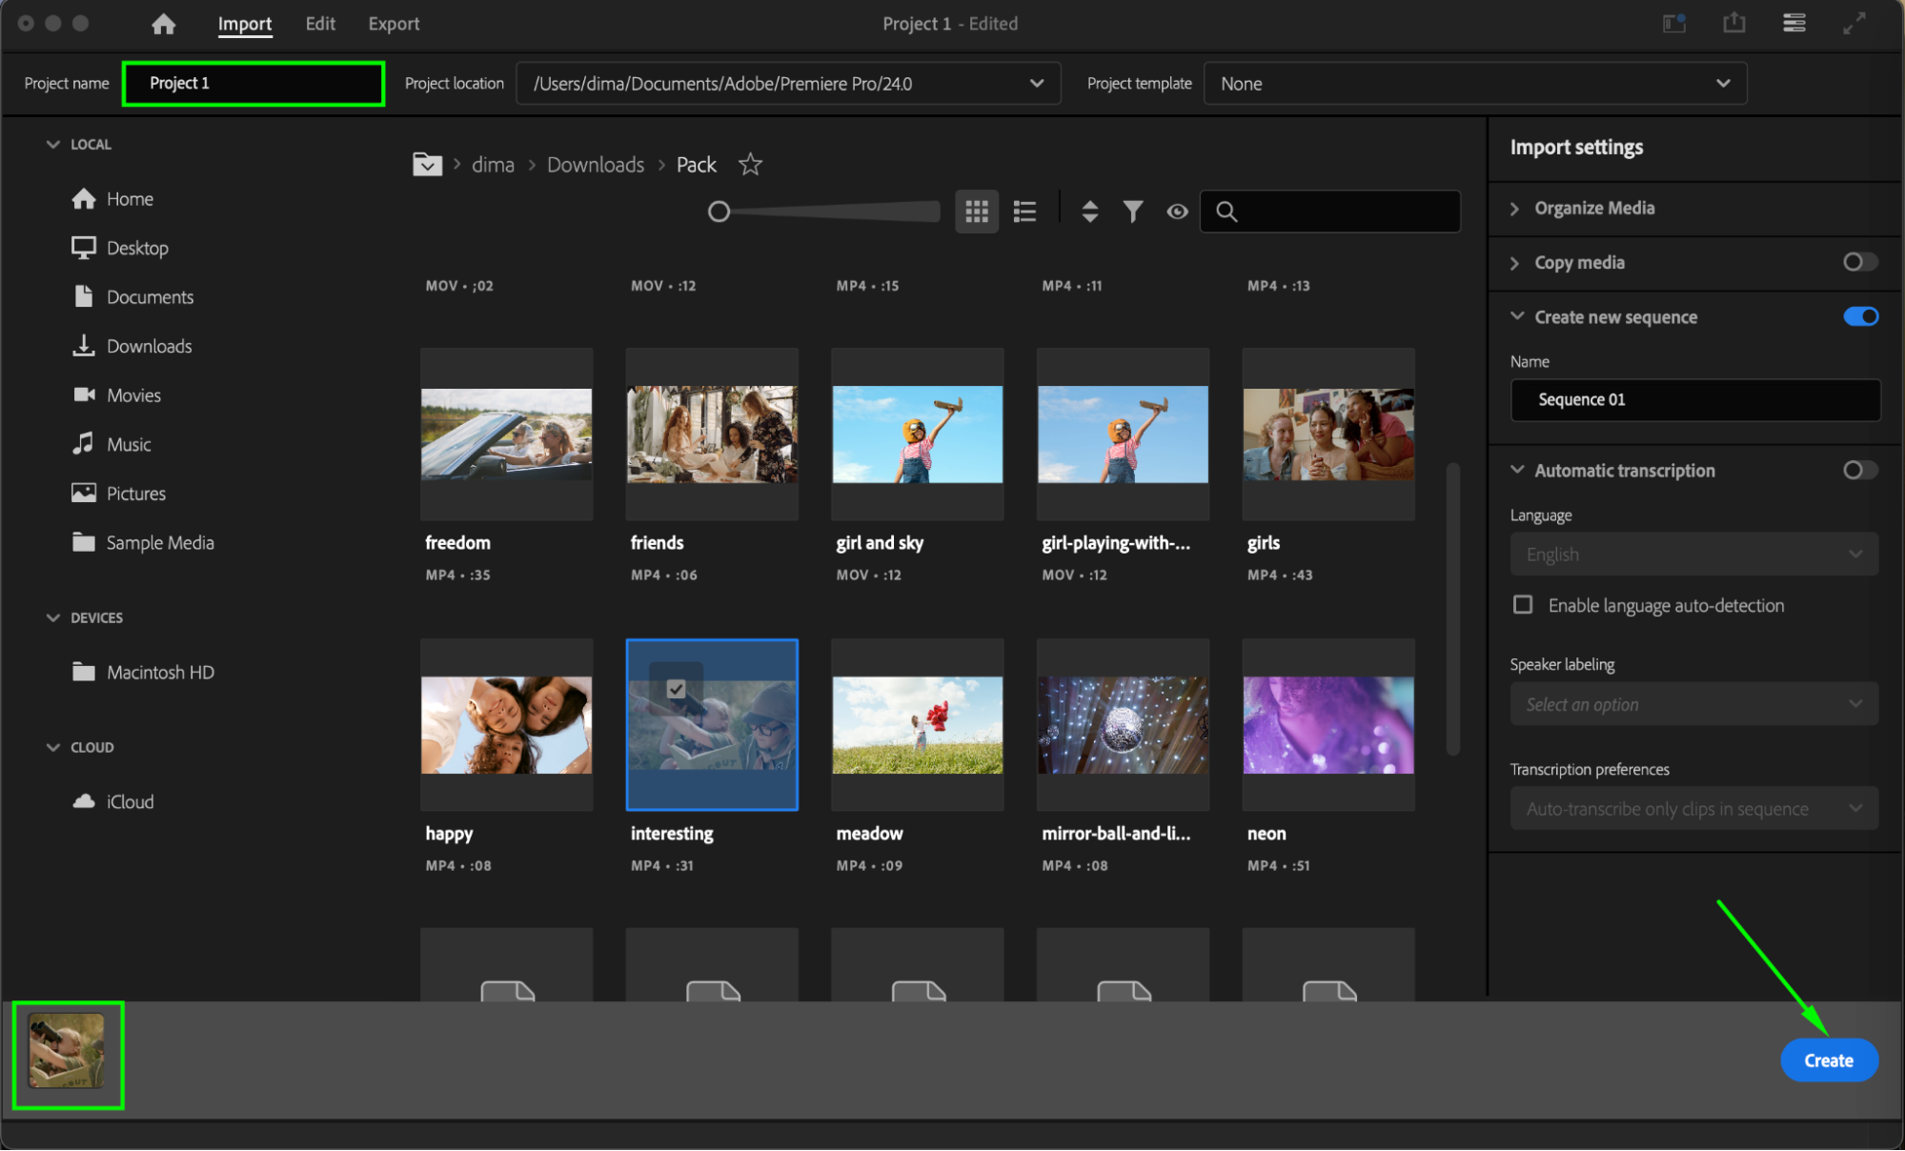Collapse the LOCAL sidebar section

coord(53,144)
